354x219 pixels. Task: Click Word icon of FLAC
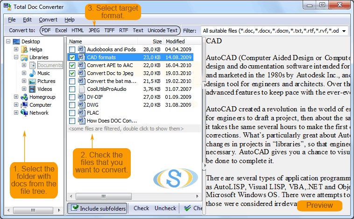click(81, 113)
